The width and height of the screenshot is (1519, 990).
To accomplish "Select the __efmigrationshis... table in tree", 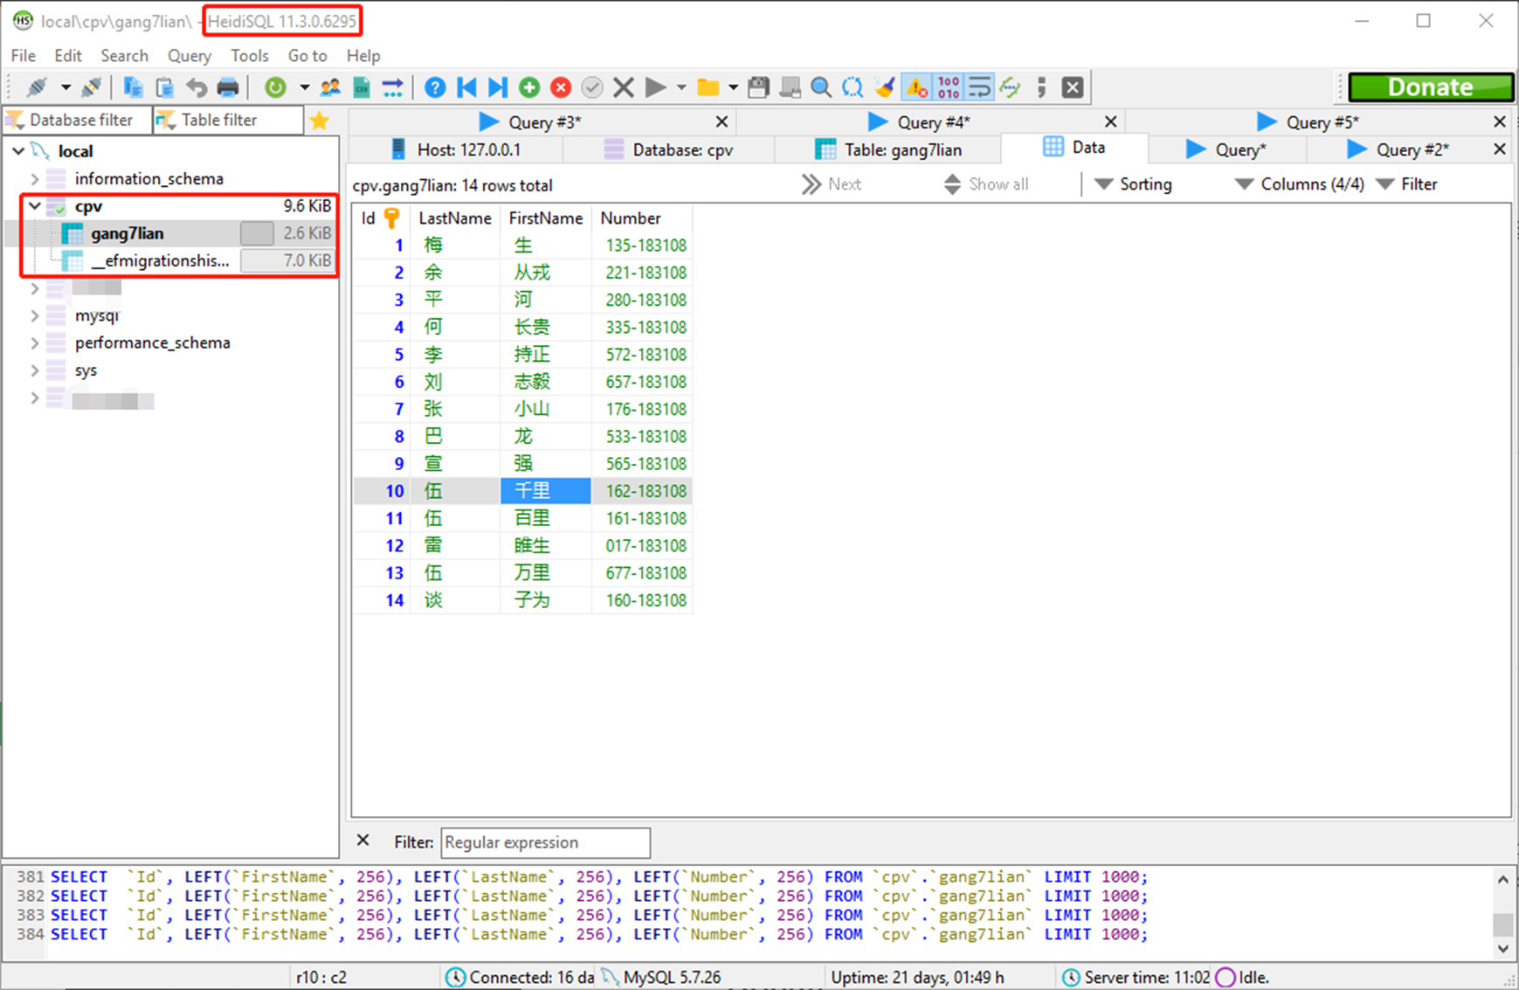I will [x=160, y=260].
